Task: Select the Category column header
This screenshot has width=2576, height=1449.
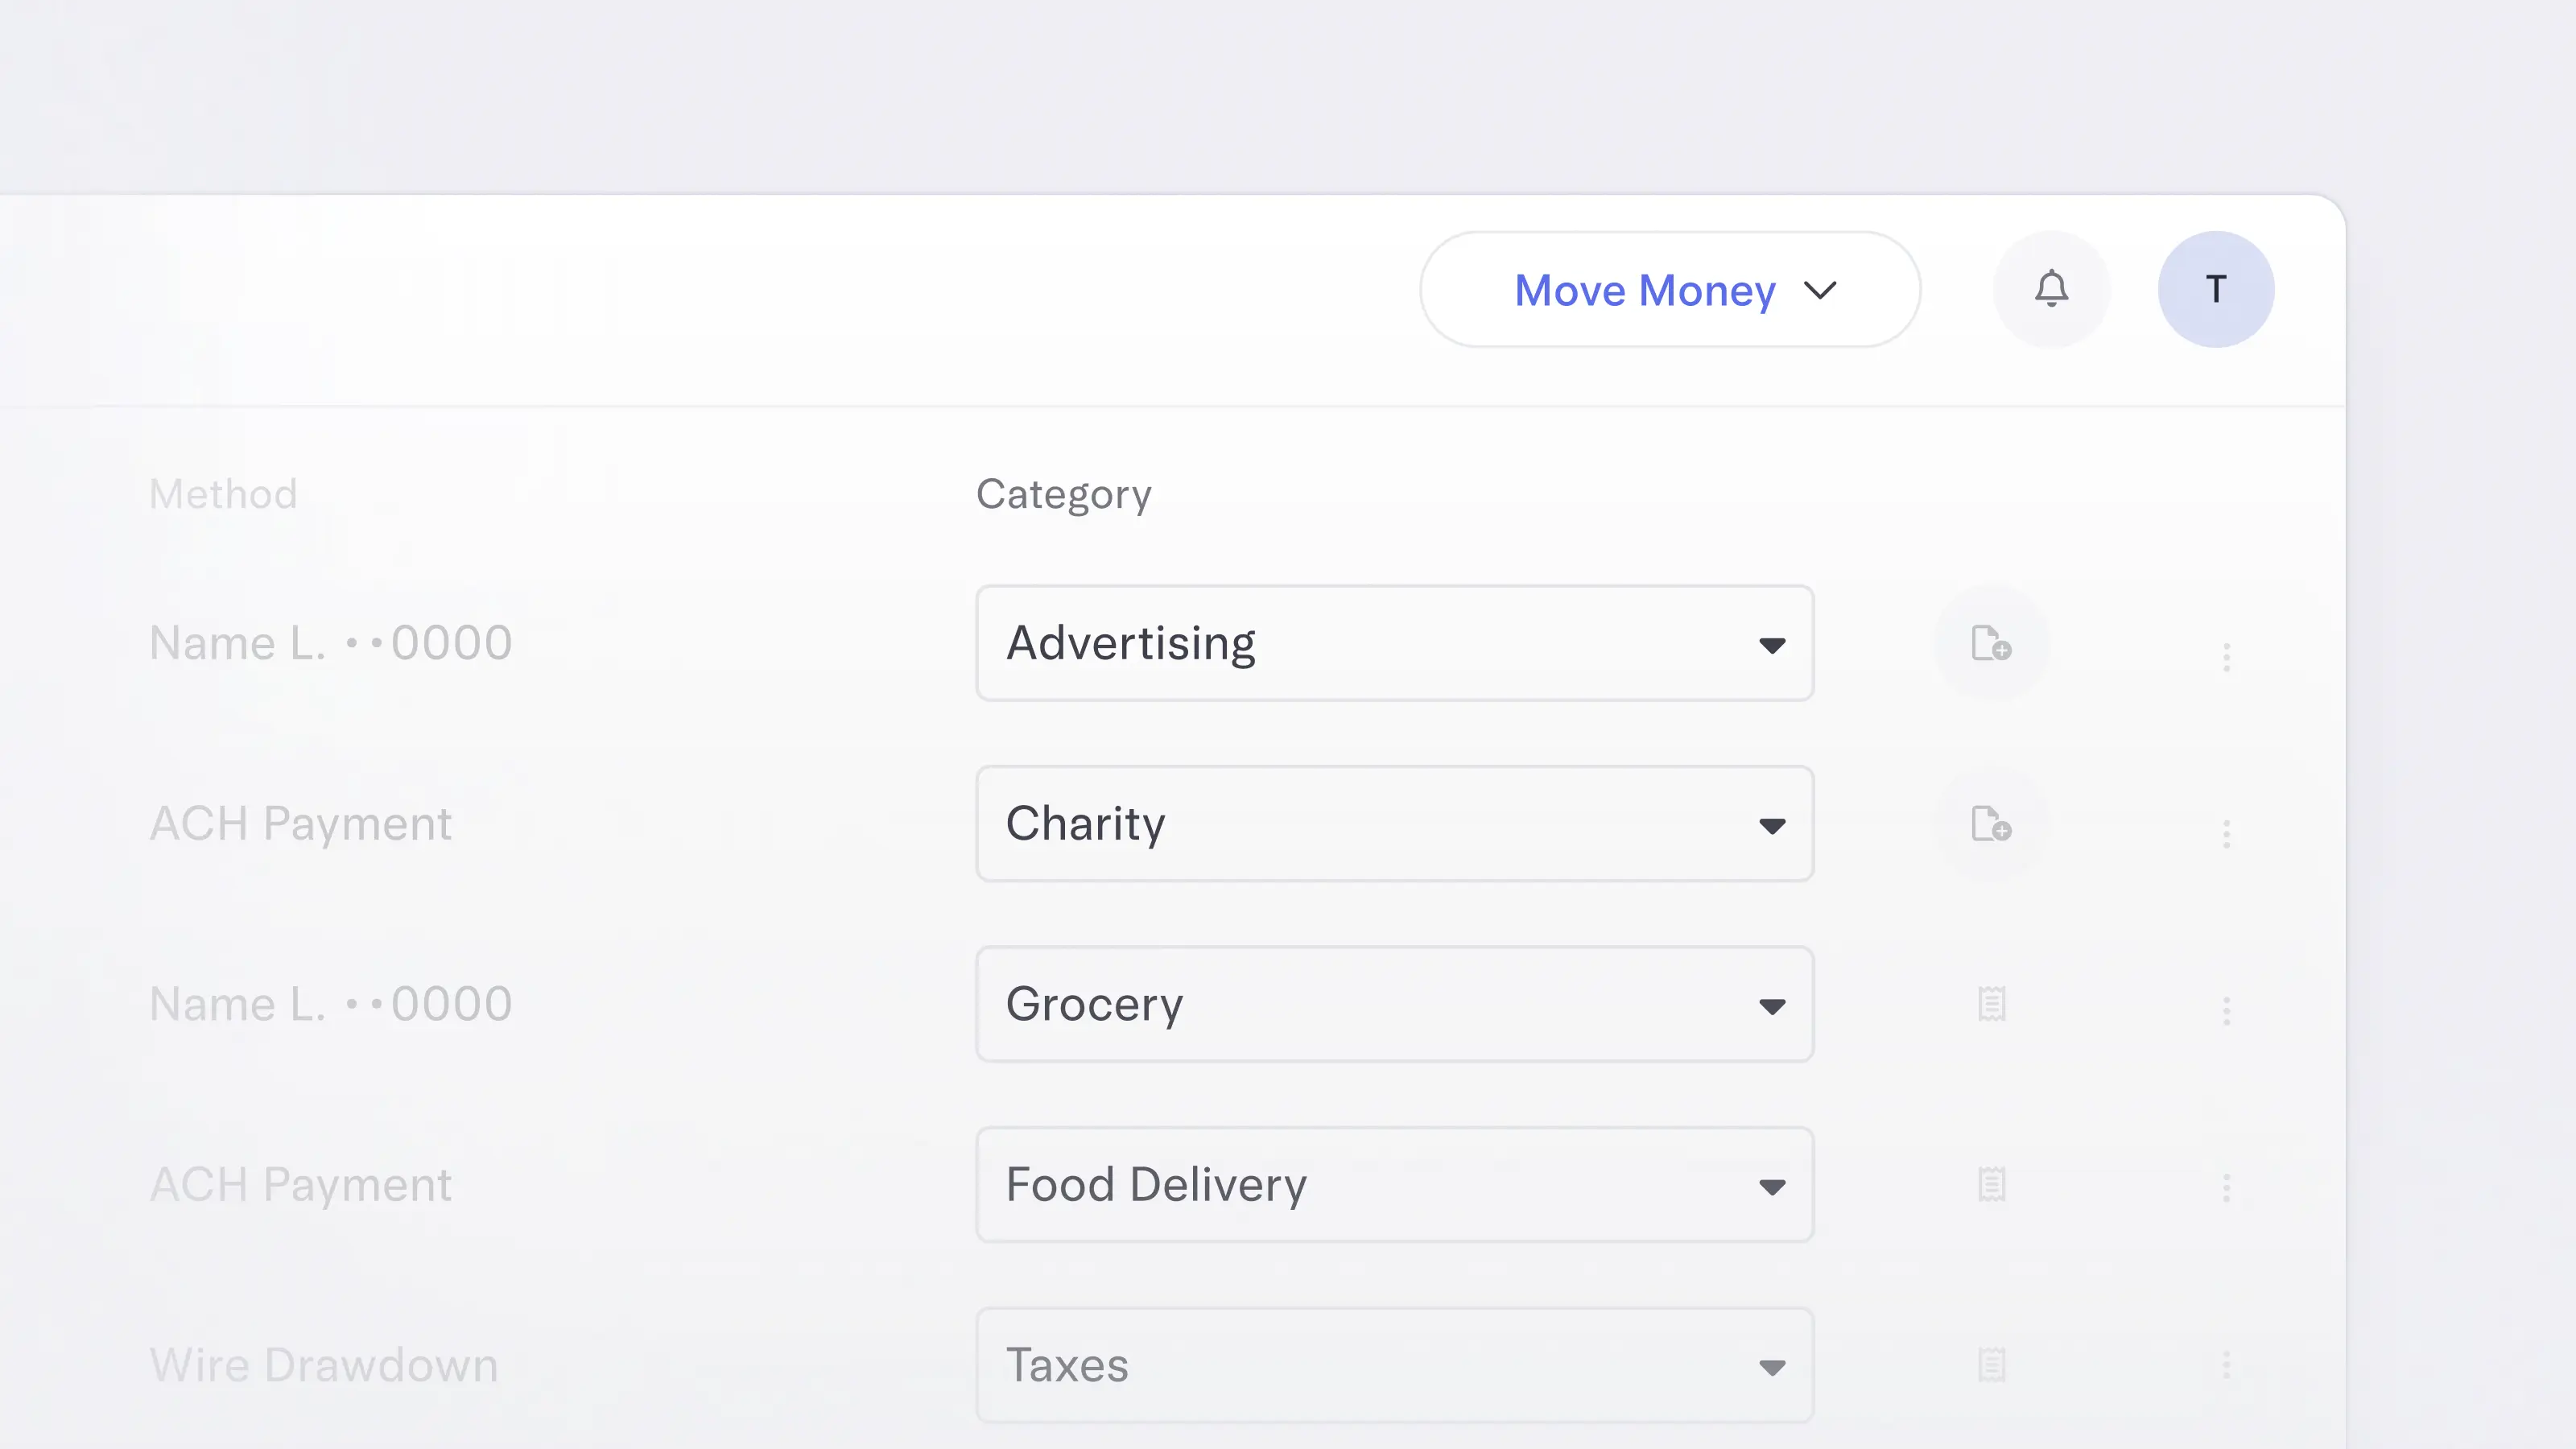Action: pyautogui.click(x=1063, y=493)
